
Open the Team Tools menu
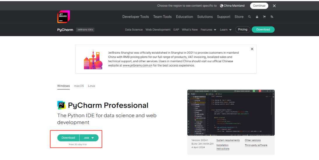pyautogui.click(x=162, y=17)
